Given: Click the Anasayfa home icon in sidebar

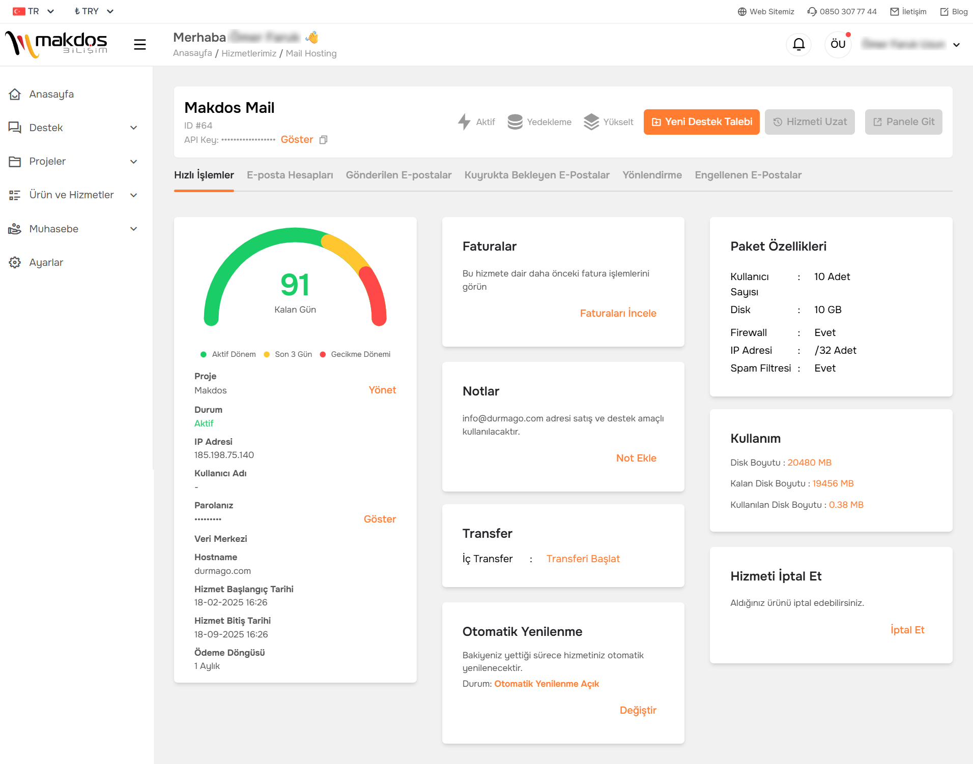Looking at the screenshot, I should pos(15,94).
